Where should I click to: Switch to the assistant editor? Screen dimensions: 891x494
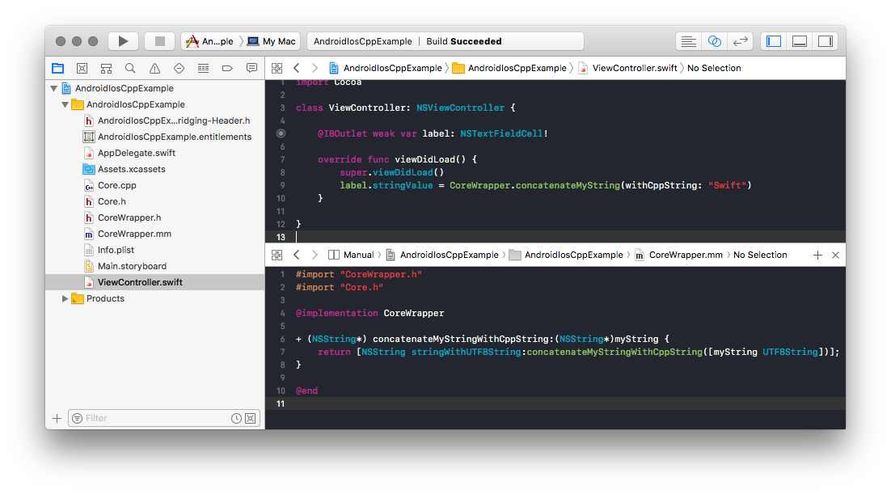714,41
